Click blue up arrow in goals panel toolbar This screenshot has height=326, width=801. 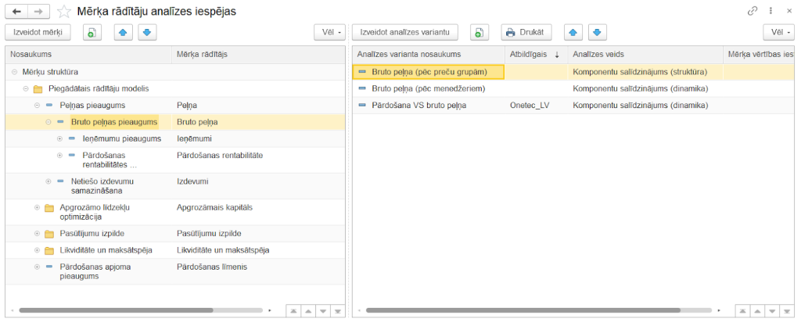click(124, 33)
